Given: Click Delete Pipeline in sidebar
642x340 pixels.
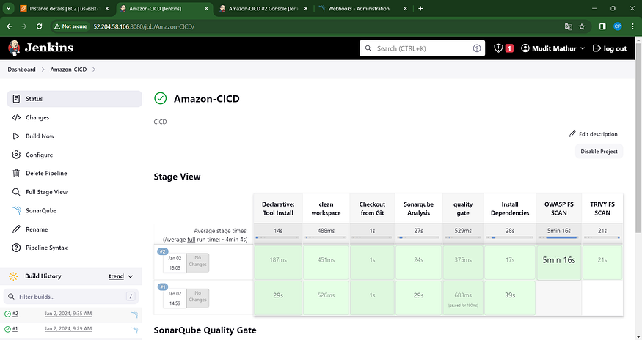Looking at the screenshot, I should click(46, 173).
